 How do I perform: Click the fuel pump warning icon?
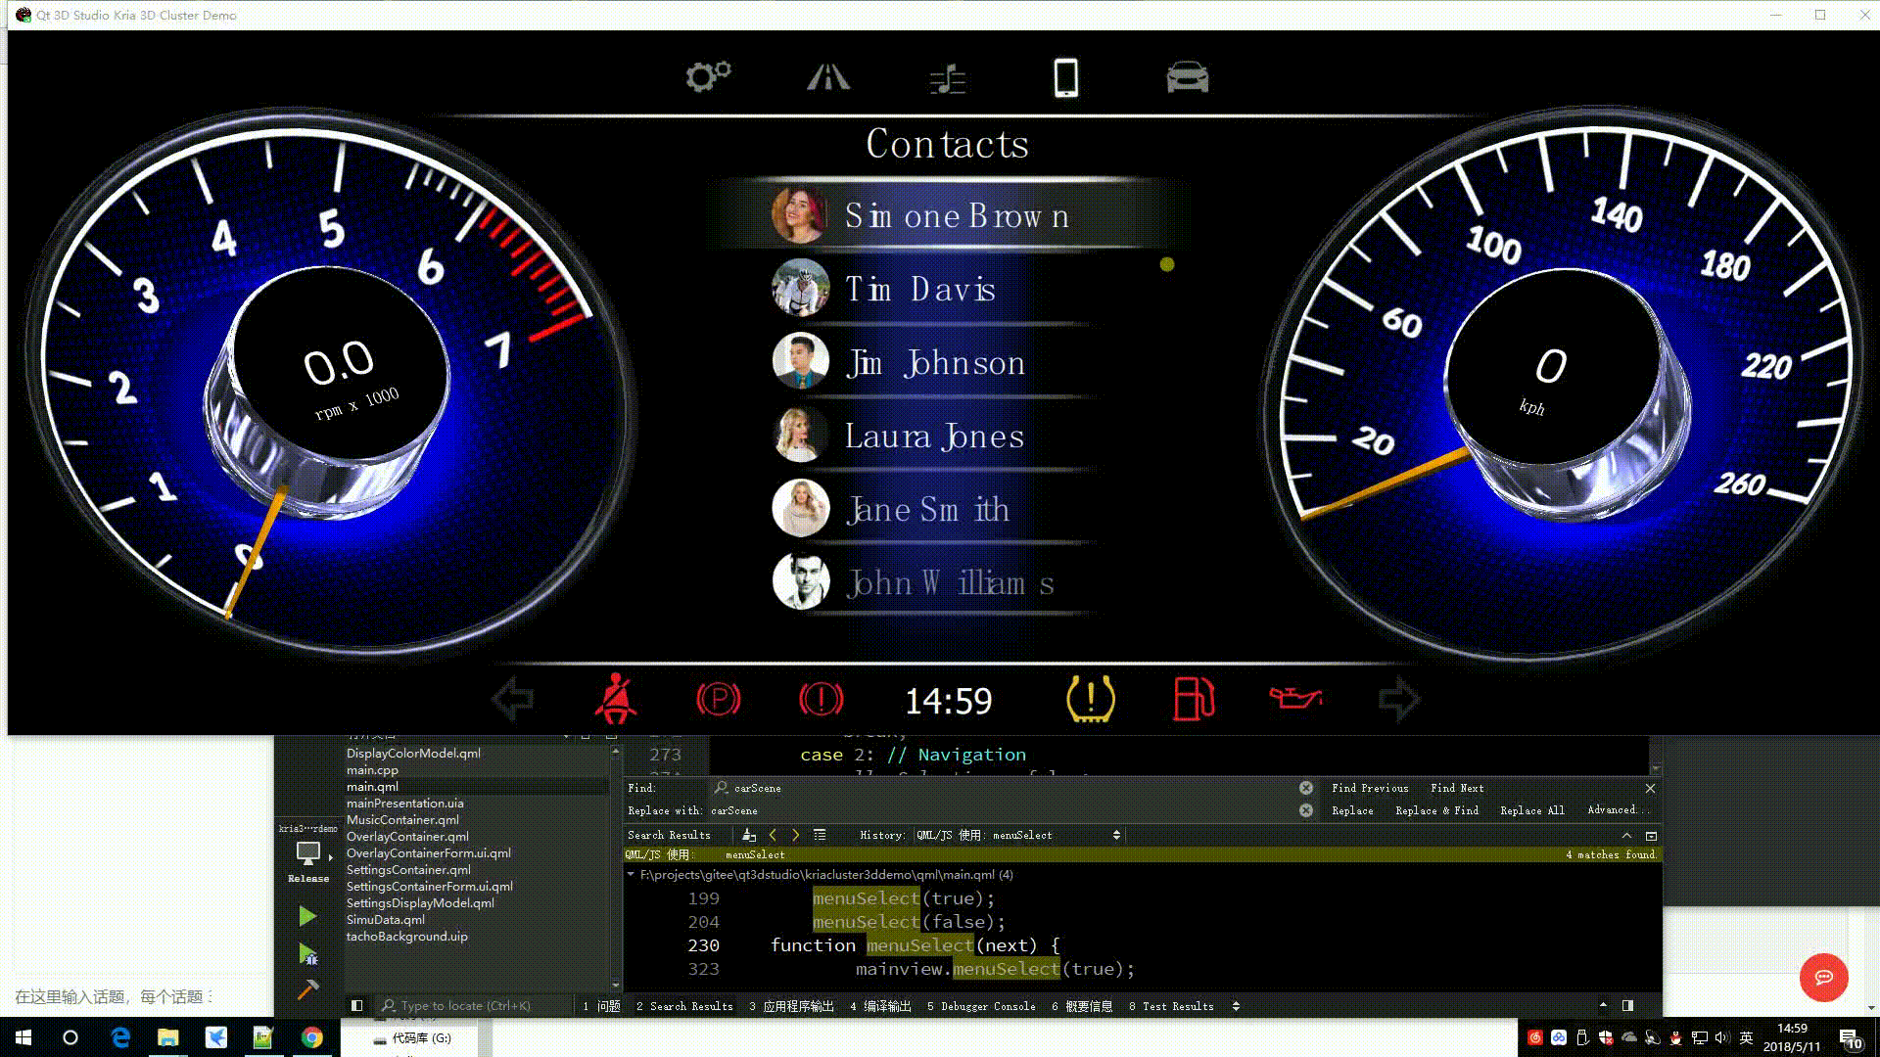click(1194, 700)
